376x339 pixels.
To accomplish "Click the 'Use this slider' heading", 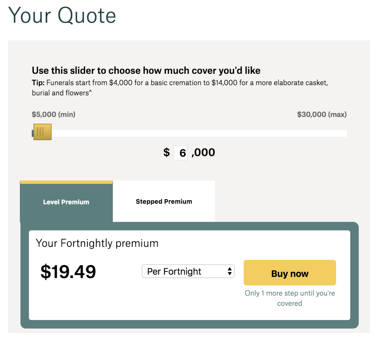I will (x=146, y=71).
